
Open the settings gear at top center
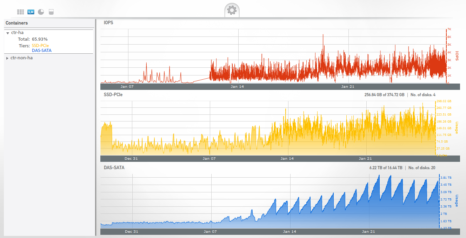pos(232,10)
